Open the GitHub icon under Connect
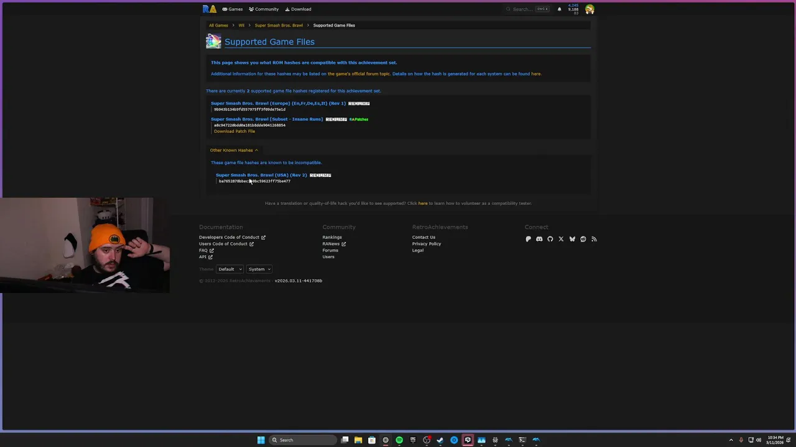 [550, 239]
